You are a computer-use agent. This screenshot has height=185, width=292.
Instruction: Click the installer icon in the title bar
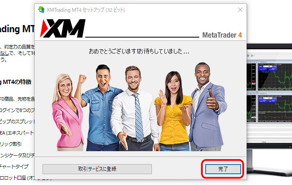pos(41,10)
